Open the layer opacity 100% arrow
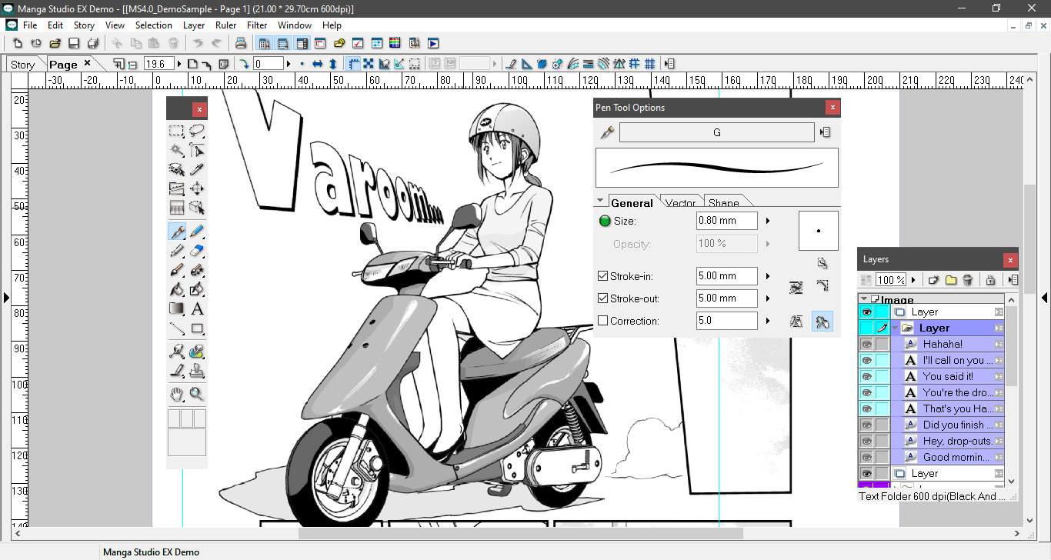This screenshot has width=1051, height=560. click(913, 280)
